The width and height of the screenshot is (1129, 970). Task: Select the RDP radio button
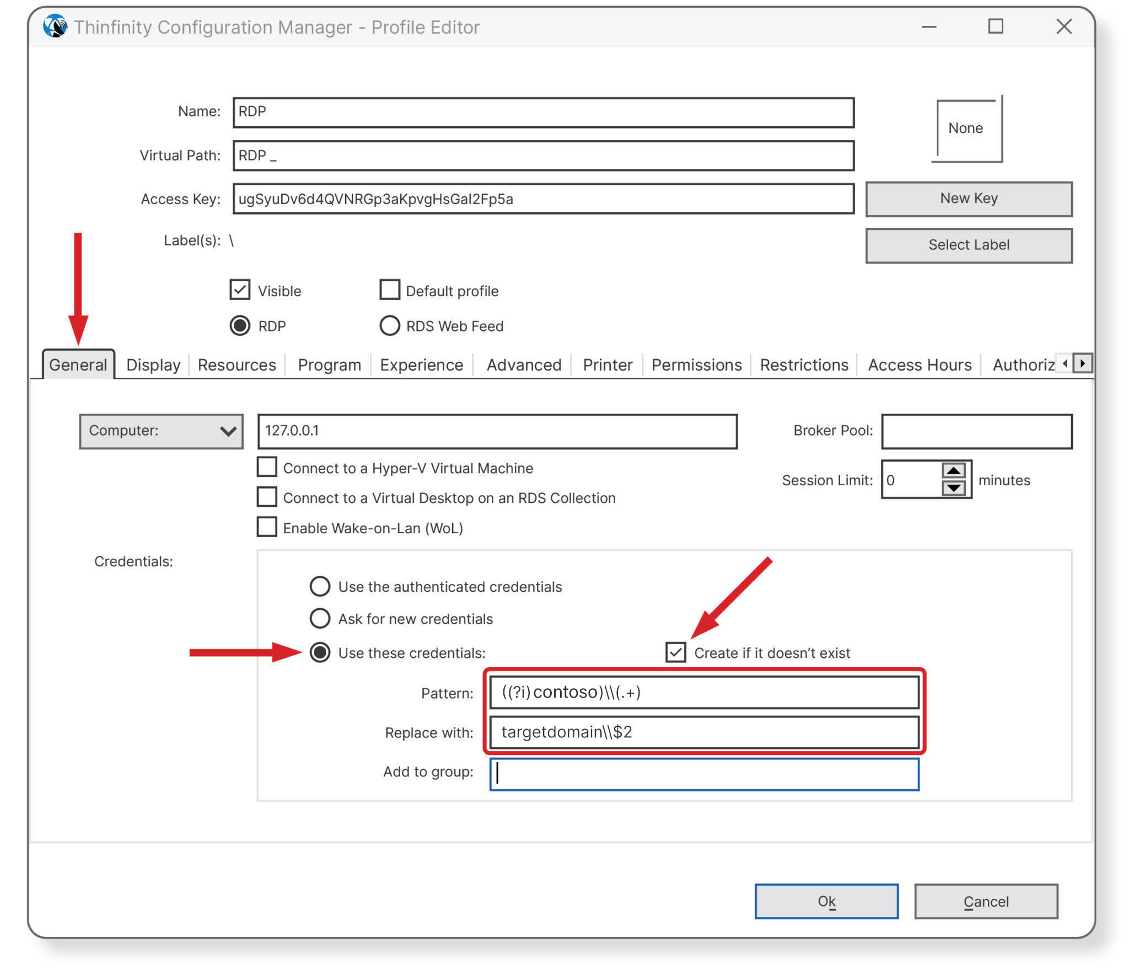tap(240, 325)
